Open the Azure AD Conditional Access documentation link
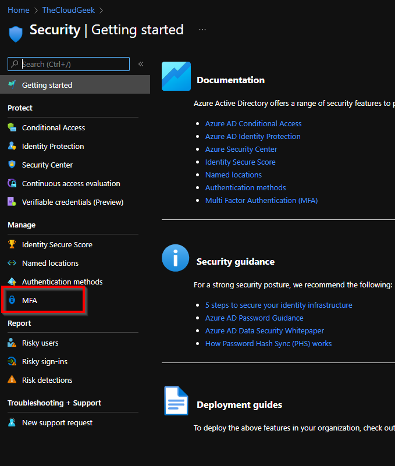 coord(253,123)
